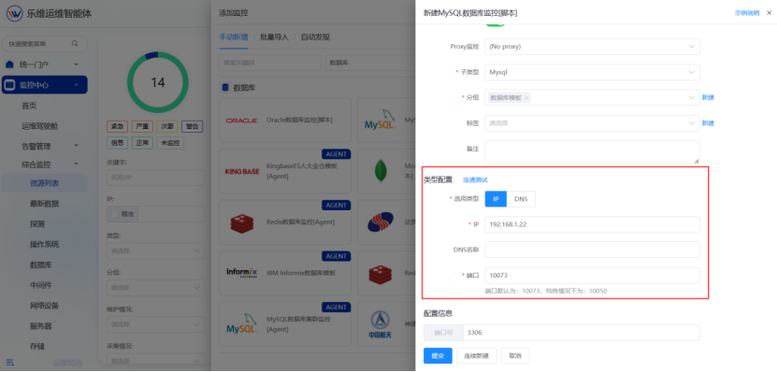
Task: Focus the 备注 text area
Action: [x=592, y=152]
